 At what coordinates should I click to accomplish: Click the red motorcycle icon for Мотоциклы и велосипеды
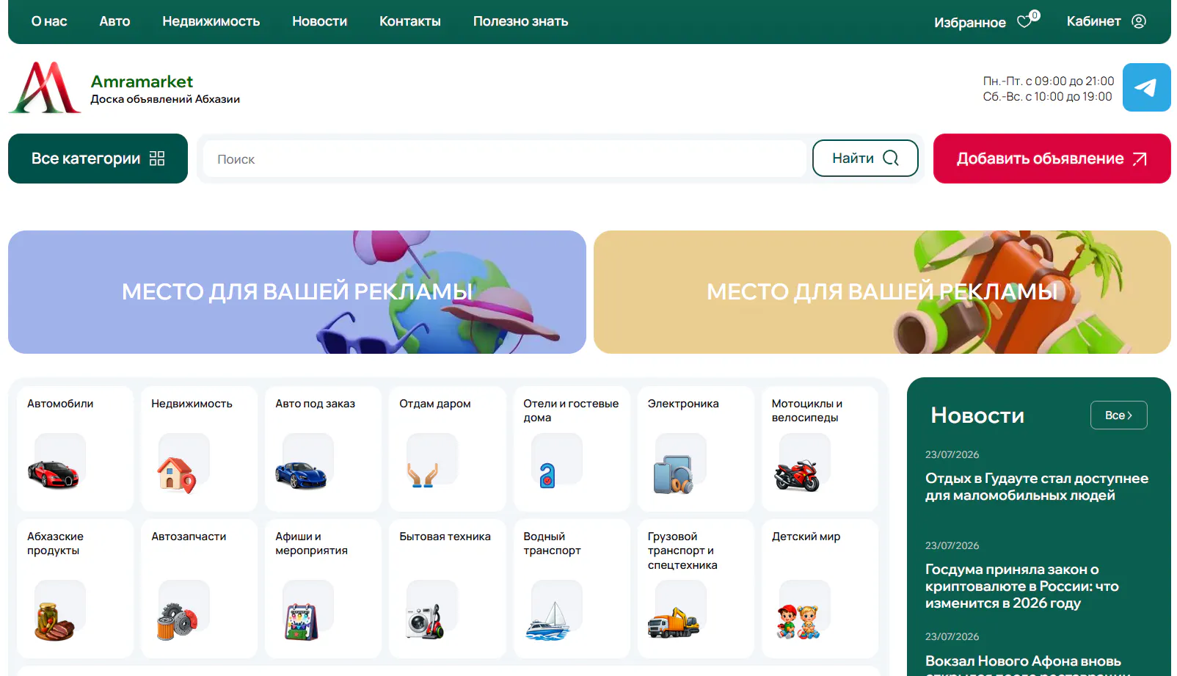coord(797,476)
